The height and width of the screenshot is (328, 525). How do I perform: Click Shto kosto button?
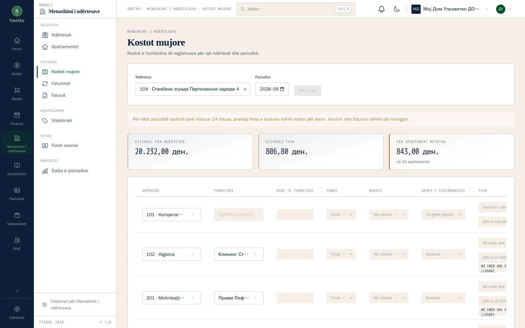point(307,91)
